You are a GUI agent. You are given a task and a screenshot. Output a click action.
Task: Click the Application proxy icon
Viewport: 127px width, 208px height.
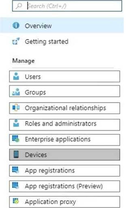click(16, 201)
